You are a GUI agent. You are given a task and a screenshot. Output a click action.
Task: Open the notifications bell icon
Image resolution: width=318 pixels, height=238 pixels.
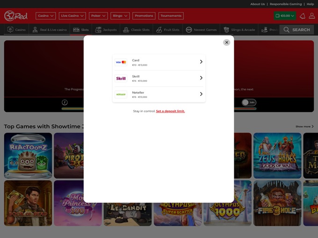click(x=302, y=16)
